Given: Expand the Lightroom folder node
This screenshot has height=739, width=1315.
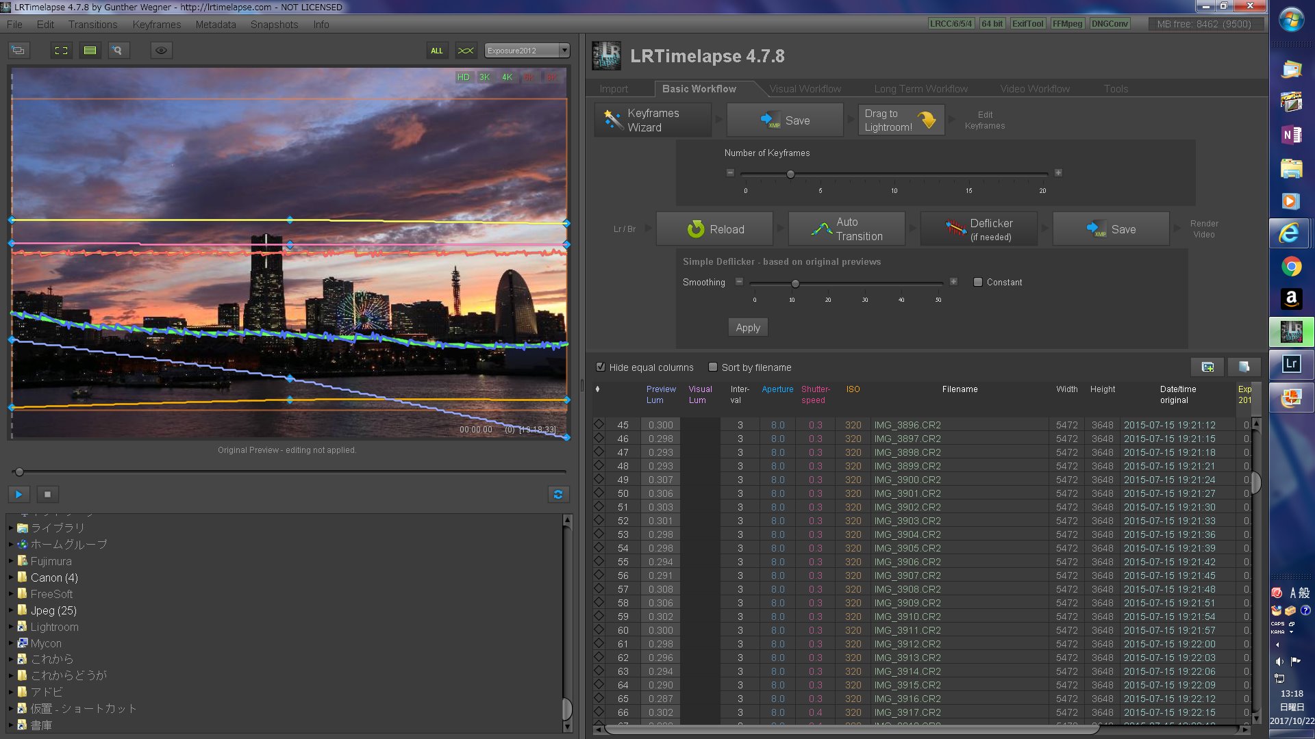Looking at the screenshot, I should (x=11, y=627).
